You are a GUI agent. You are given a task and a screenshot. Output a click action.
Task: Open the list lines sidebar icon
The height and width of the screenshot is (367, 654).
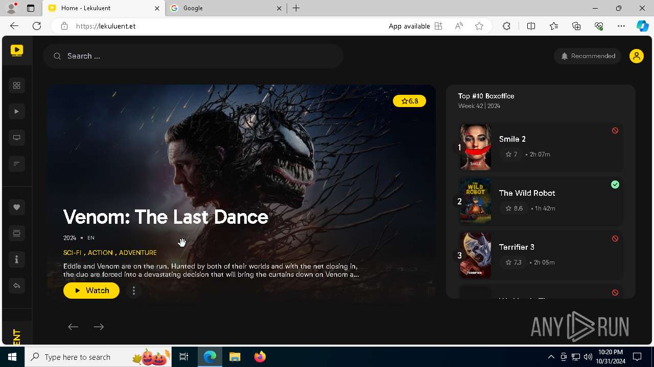pos(16,164)
